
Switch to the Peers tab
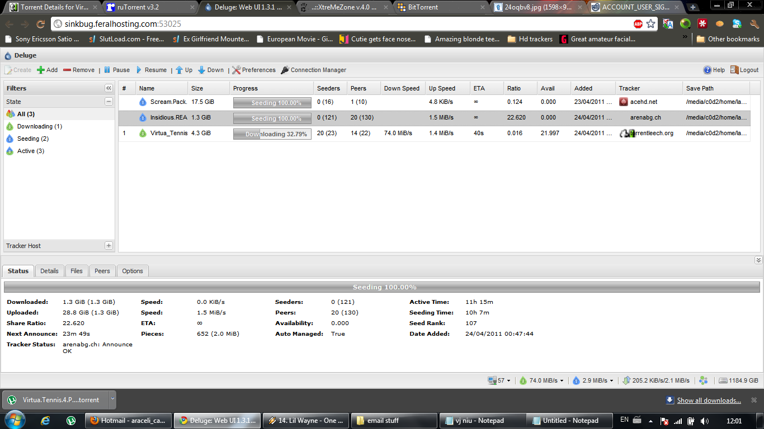102,271
